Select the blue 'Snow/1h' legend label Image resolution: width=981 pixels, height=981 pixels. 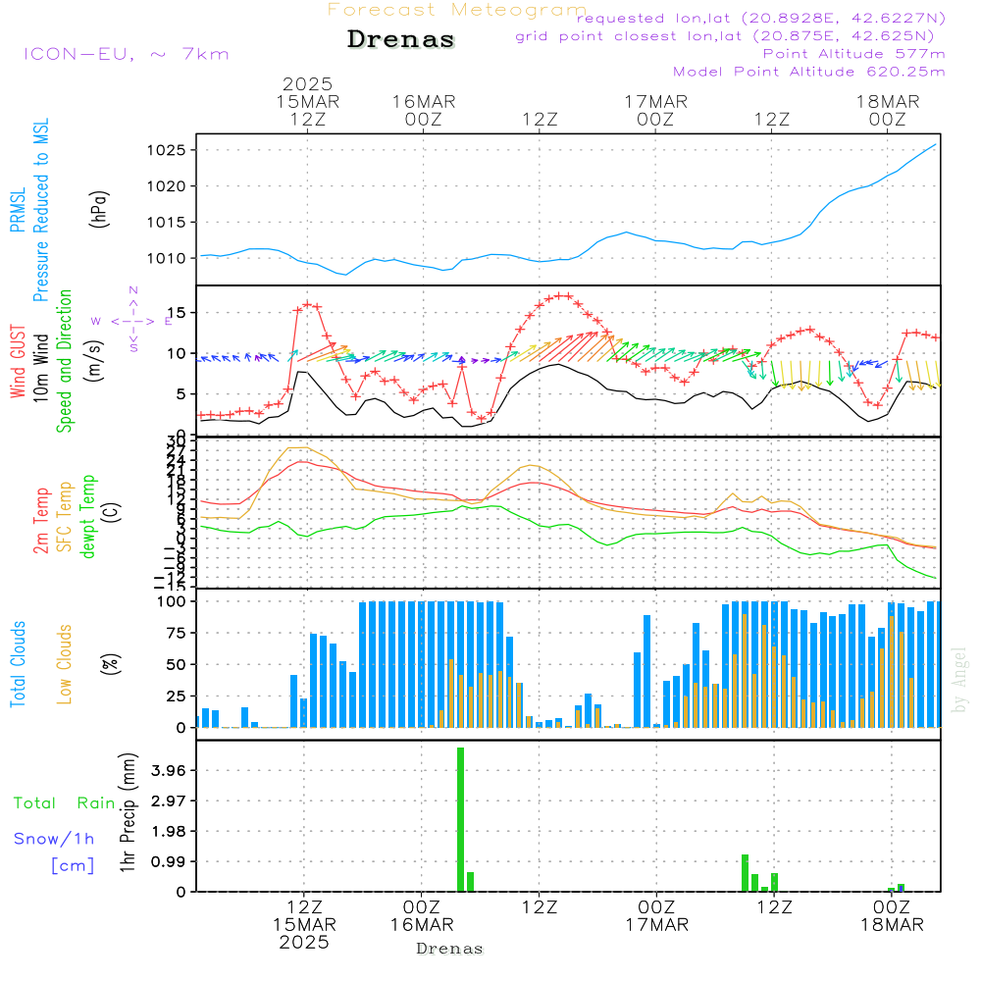[x=54, y=839]
